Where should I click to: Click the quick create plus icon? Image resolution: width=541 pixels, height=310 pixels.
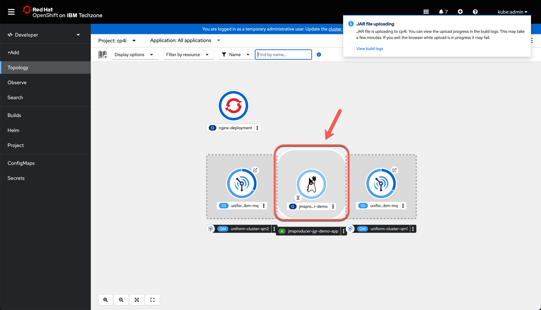[x=460, y=12]
